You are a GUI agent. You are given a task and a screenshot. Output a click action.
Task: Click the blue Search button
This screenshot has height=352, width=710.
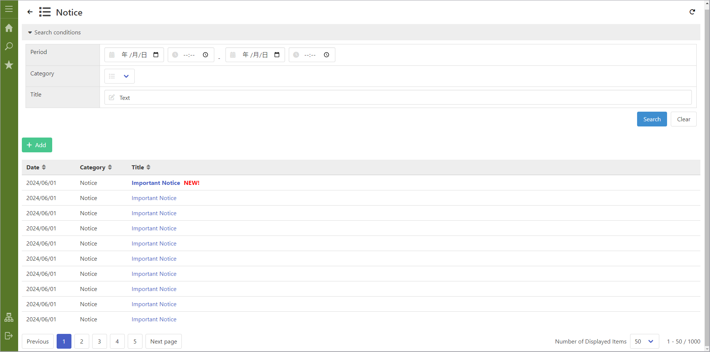tap(652, 119)
